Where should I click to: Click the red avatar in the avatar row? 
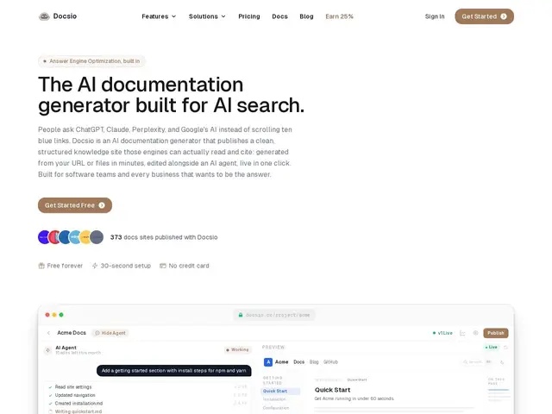coord(53,237)
